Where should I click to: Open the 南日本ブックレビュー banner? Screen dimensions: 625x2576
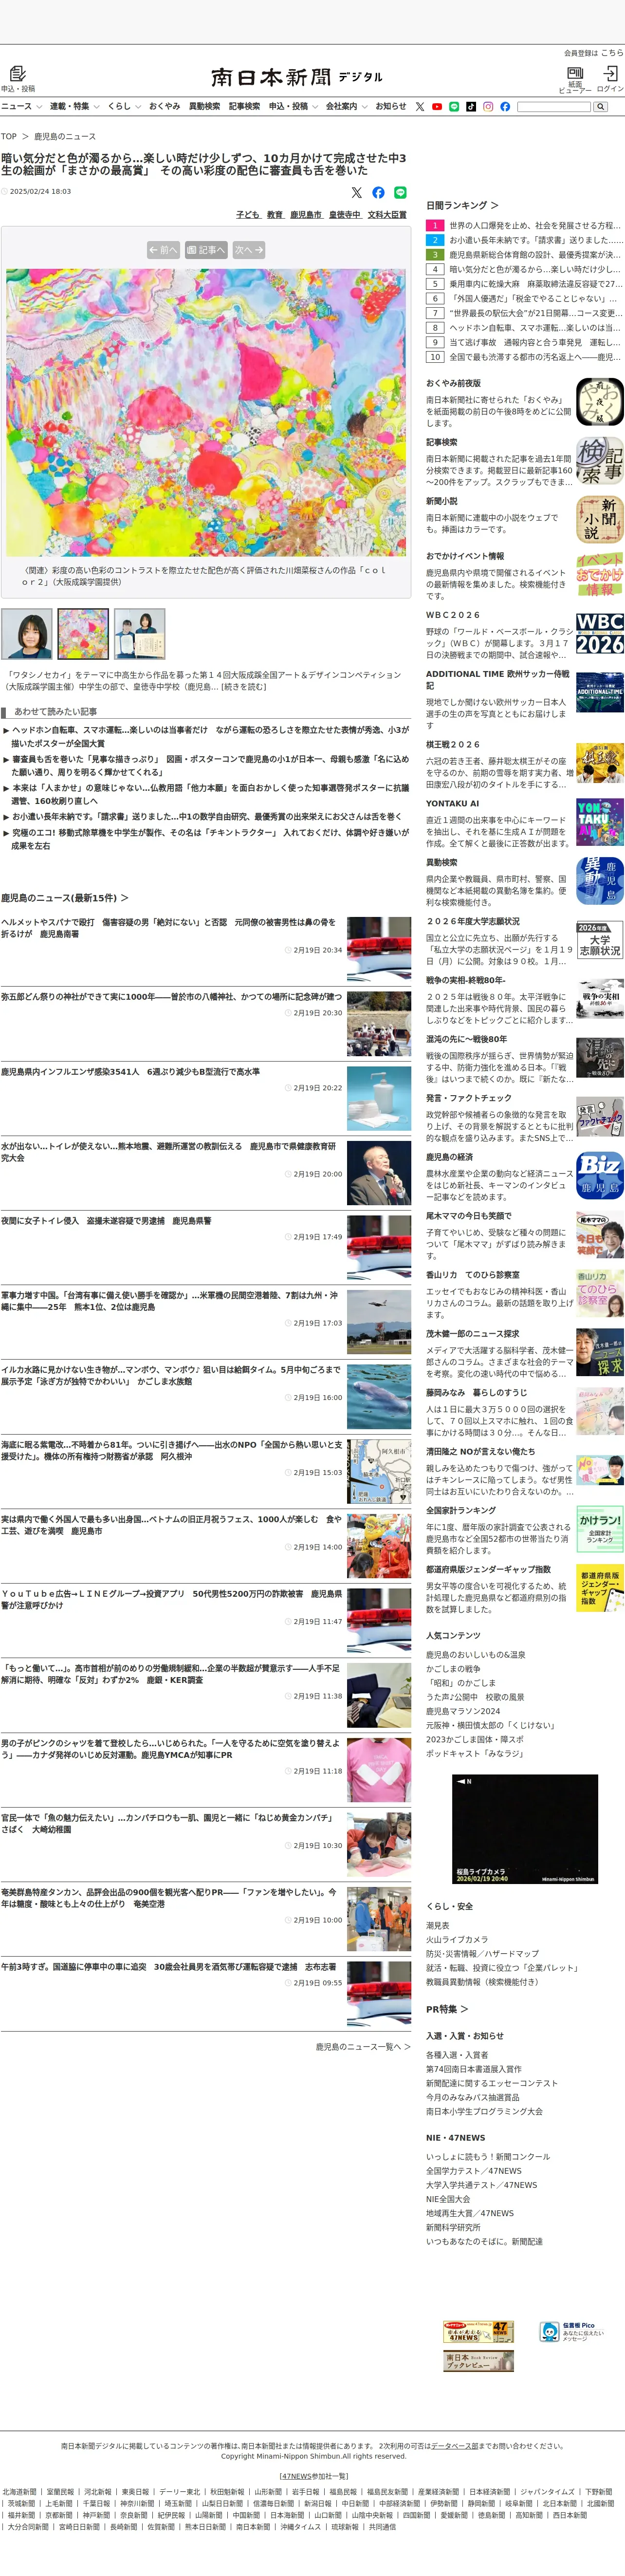coord(478,2361)
